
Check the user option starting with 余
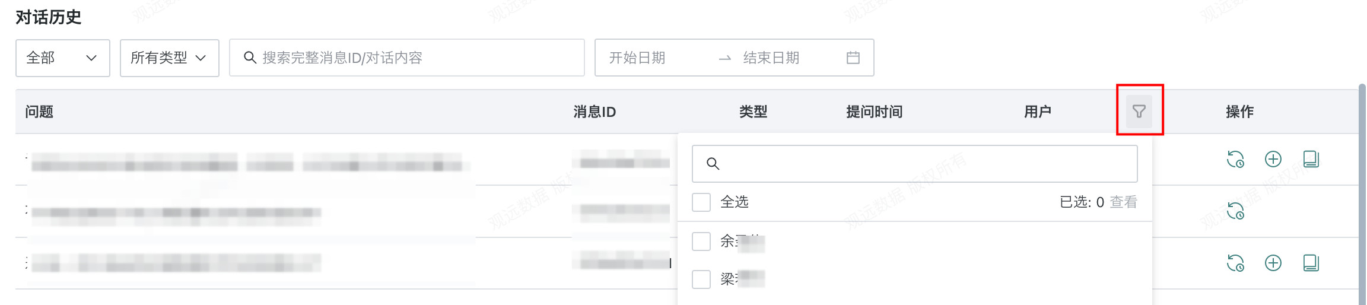coord(701,242)
